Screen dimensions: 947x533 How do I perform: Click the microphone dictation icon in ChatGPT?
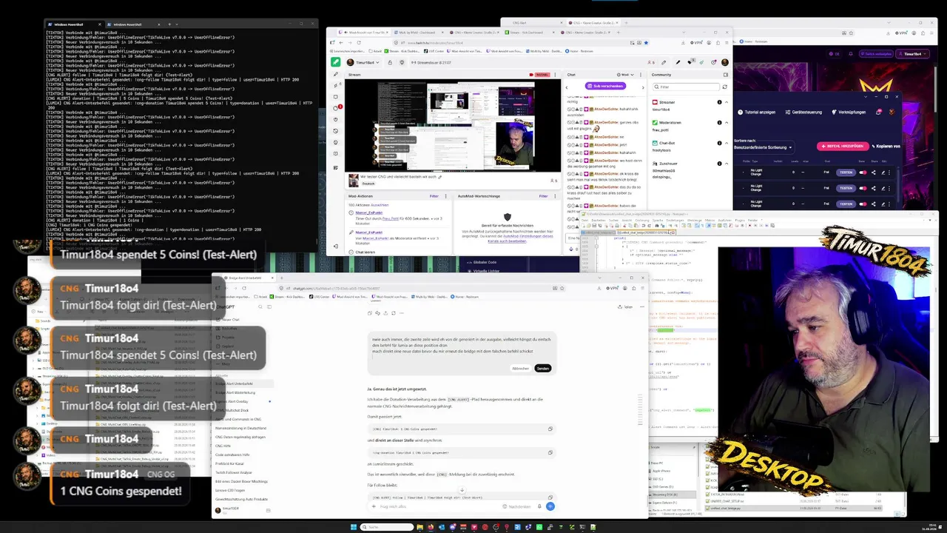(539, 506)
